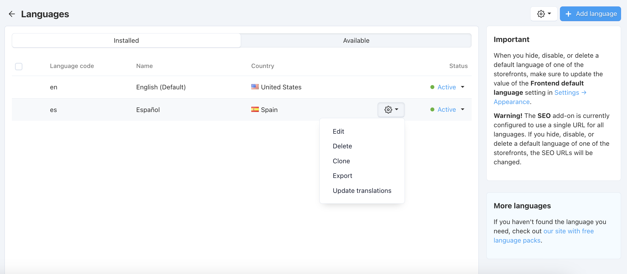627x274 pixels.
Task: Open the Español language entry
Action: click(x=148, y=110)
